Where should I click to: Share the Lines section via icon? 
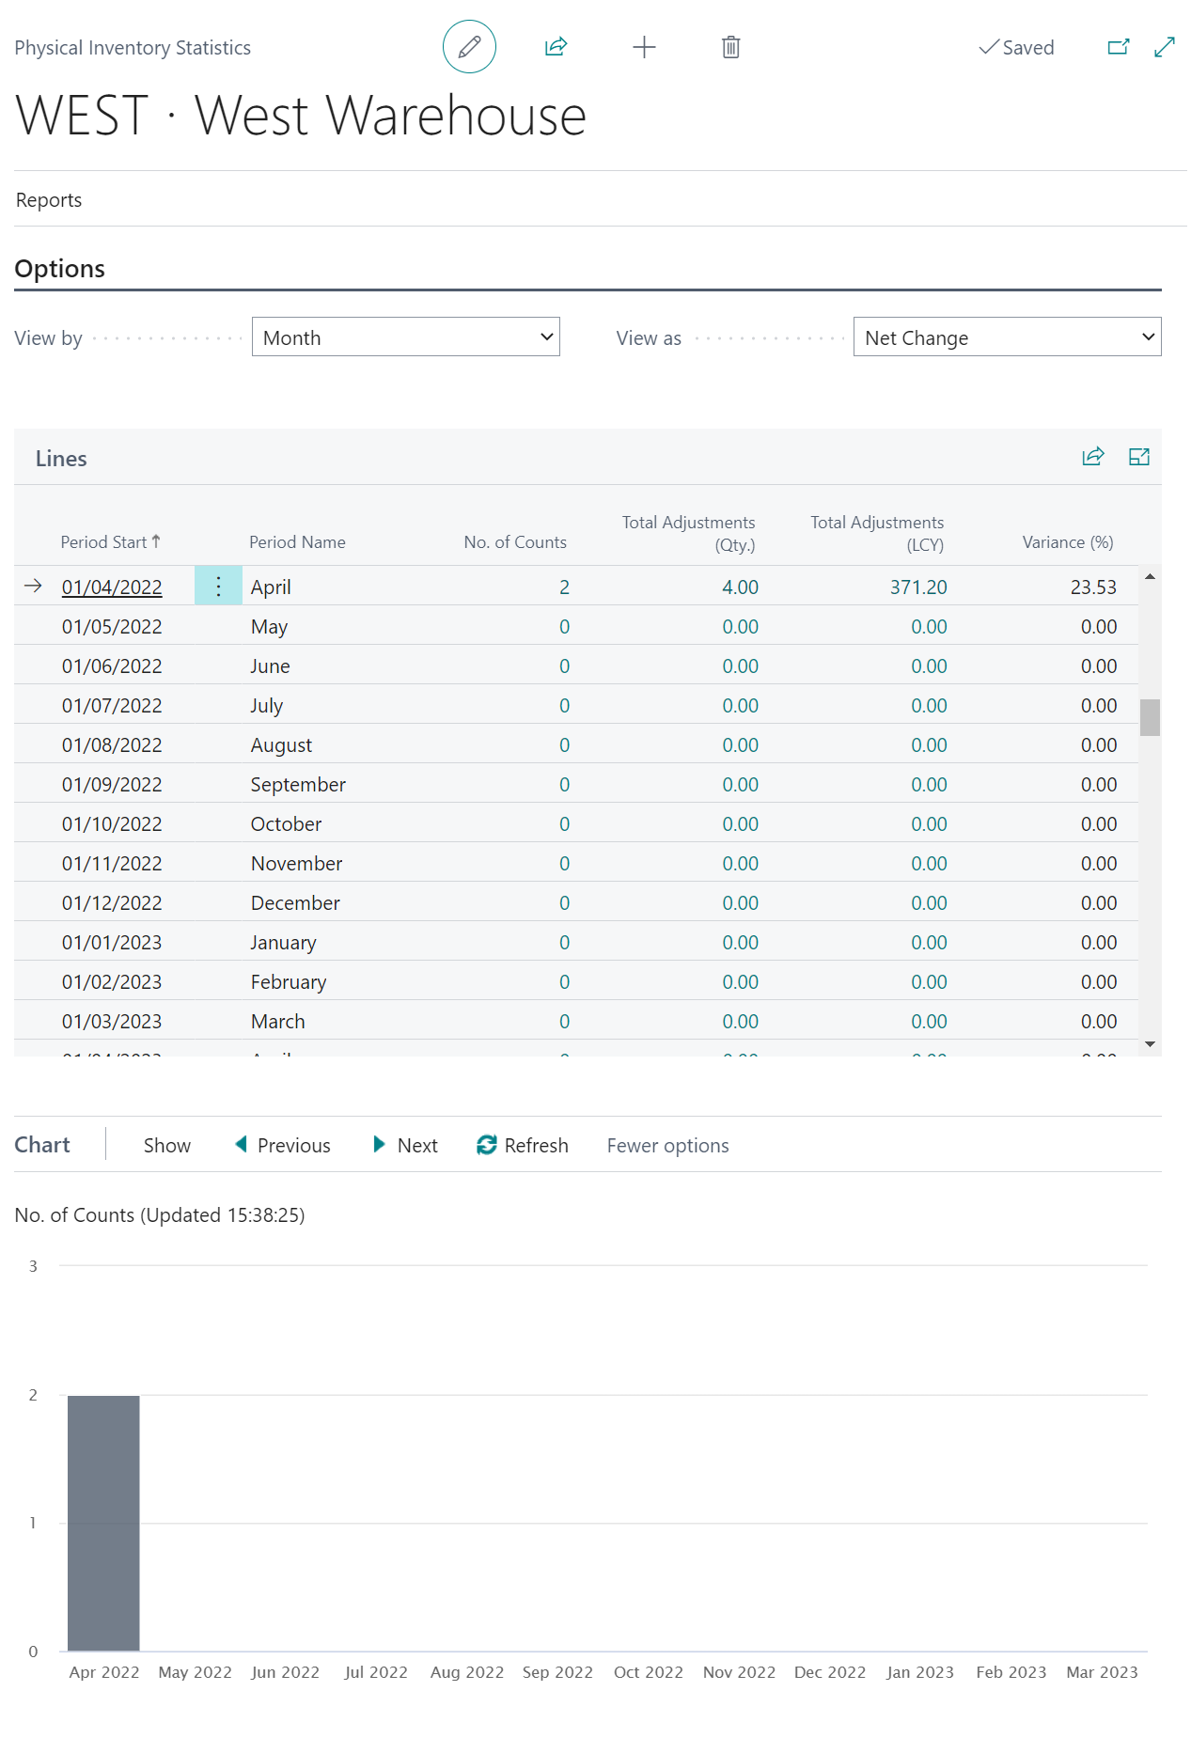[x=1092, y=458]
